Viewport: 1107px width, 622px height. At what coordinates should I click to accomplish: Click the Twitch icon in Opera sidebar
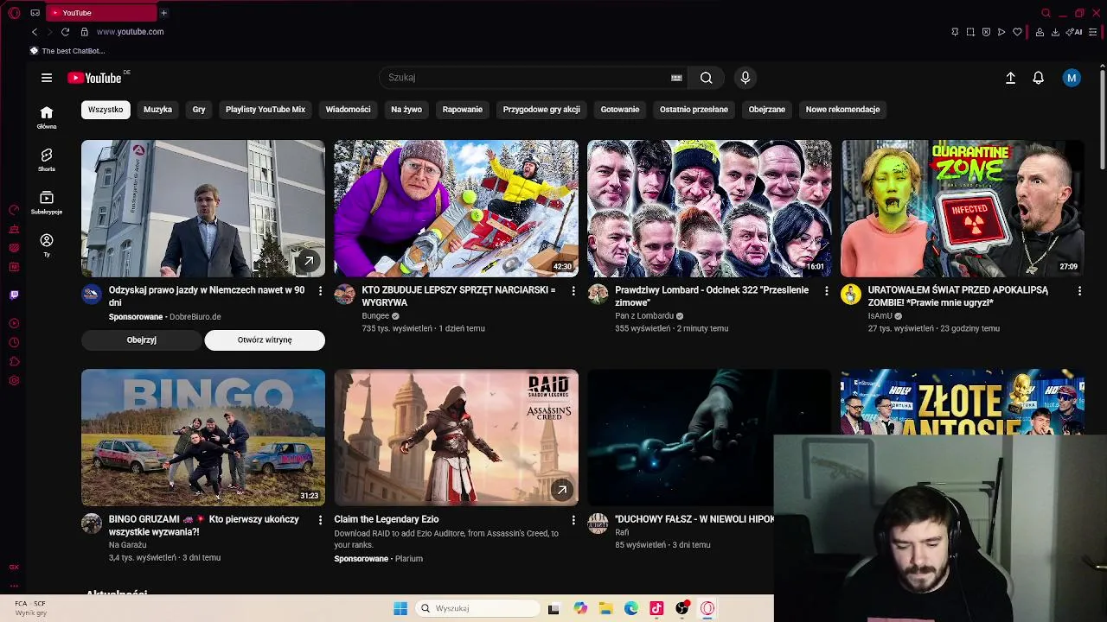tap(14, 295)
